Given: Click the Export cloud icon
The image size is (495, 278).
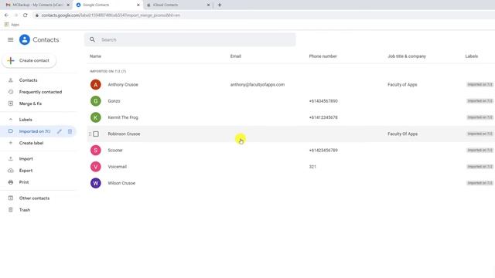Looking at the screenshot, I should (10, 171).
